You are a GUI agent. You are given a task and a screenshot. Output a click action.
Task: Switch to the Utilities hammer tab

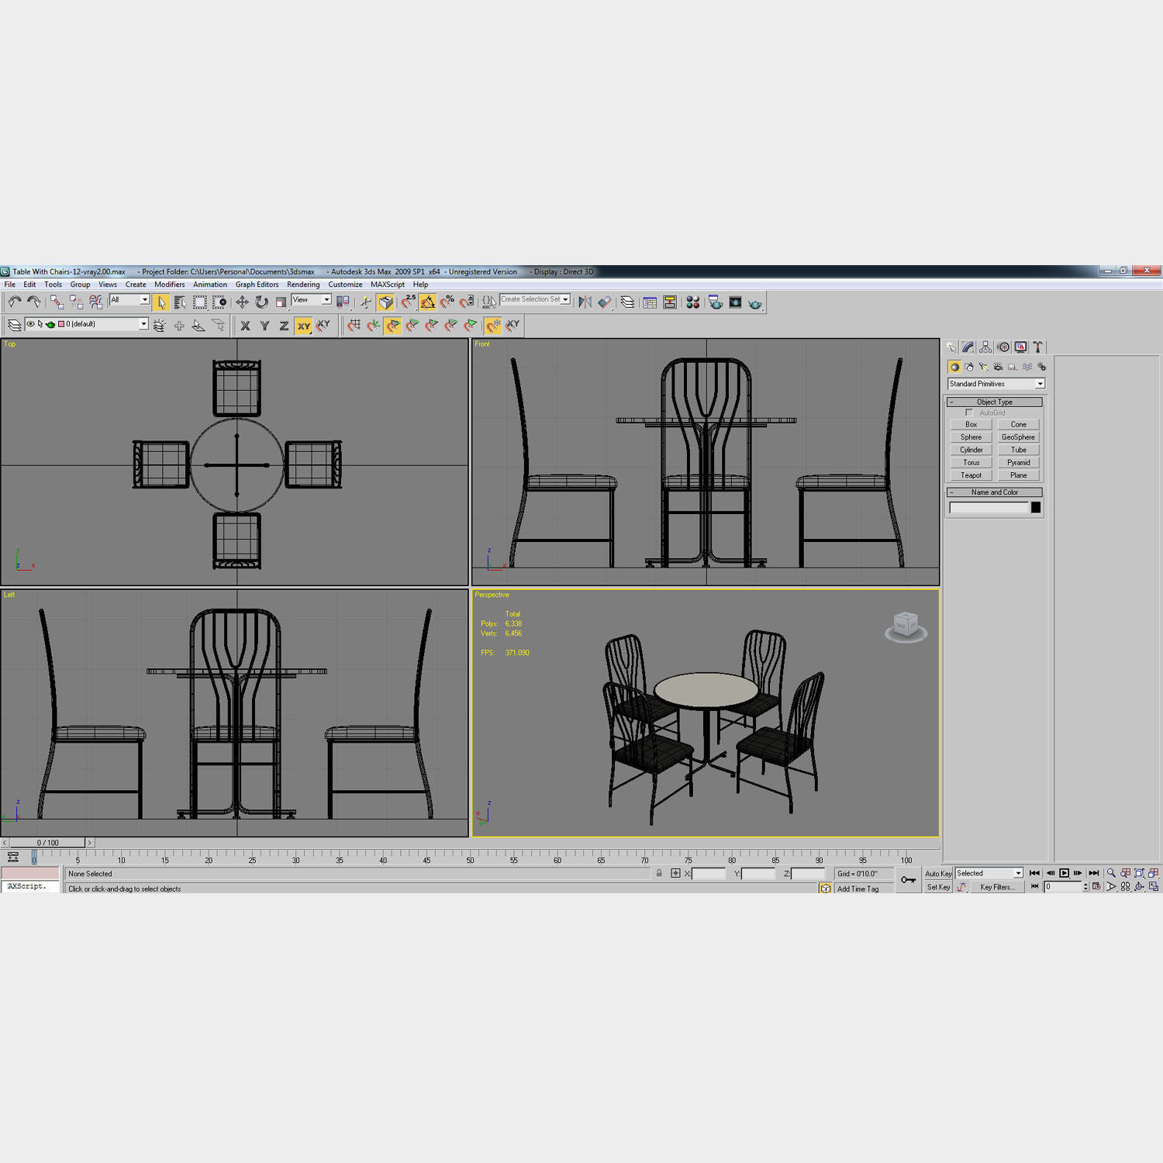pyautogui.click(x=1038, y=347)
